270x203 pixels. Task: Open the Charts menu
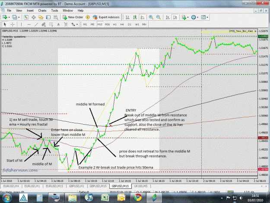tap(42, 10)
